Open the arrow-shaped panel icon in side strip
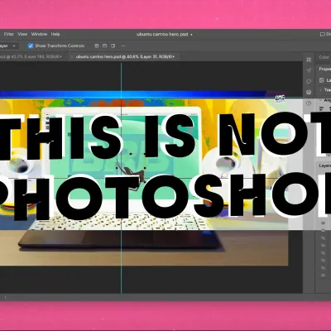 pos(309,70)
